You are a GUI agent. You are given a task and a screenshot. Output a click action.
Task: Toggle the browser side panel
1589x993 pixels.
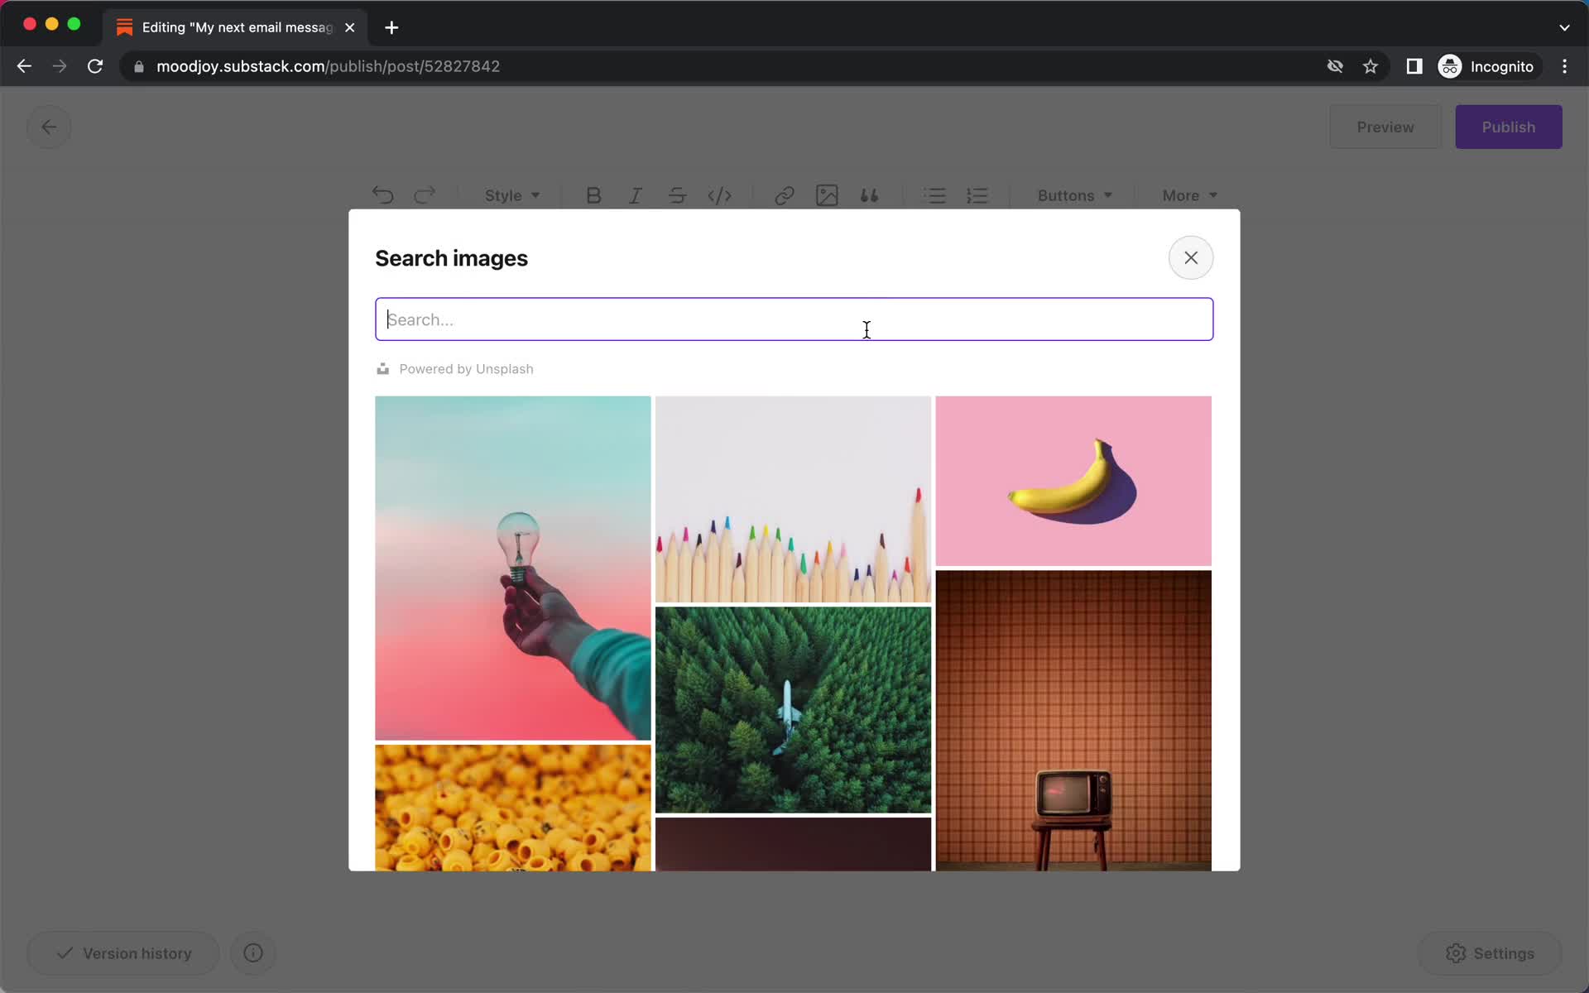[1414, 66]
